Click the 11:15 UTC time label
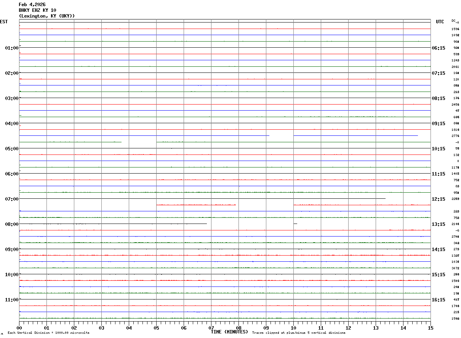Image resolution: width=461 pixels, height=338 pixels. 439,174
